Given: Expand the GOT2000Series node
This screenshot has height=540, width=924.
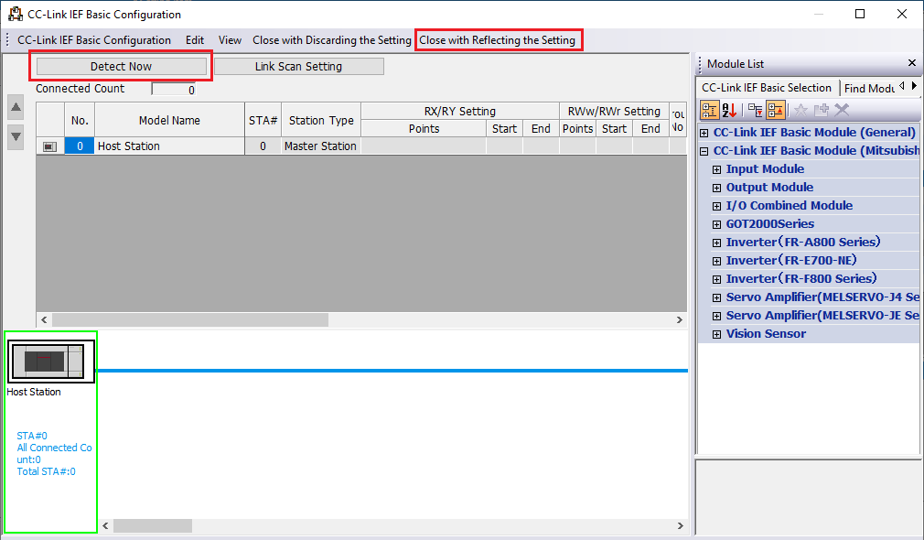Looking at the screenshot, I should (x=716, y=224).
